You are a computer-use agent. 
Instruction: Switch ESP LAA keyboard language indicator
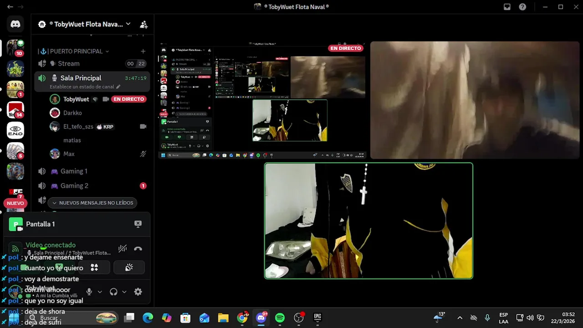click(503, 318)
